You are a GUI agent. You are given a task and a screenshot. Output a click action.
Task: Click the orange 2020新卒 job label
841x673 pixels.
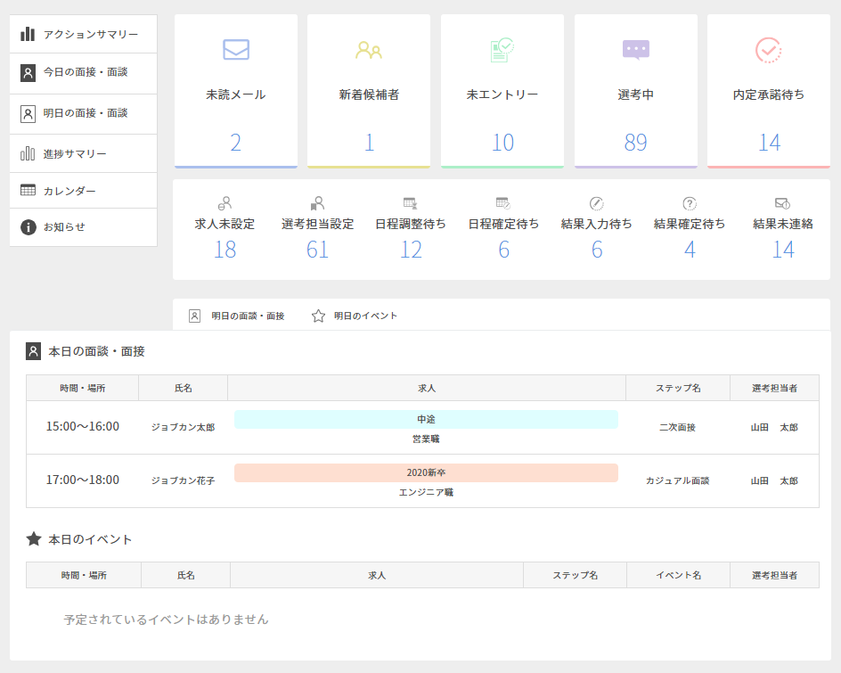[426, 472]
